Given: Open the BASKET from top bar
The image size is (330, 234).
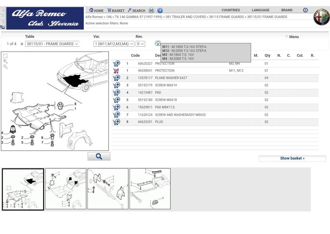Looking at the screenshot, I should pos(116,10).
